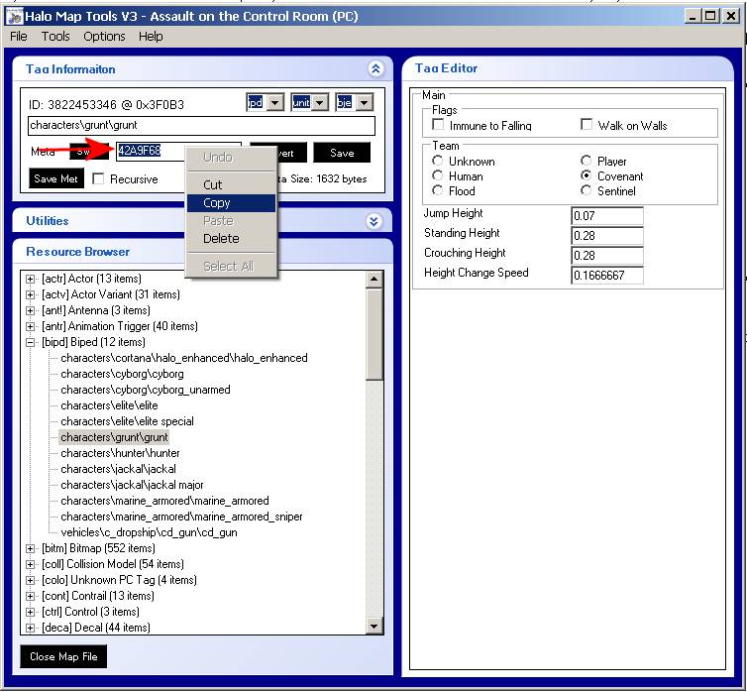This screenshot has height=692, width=747.
Task: Expand the [actv] Actor Variant node
Action: click(30, 295)
